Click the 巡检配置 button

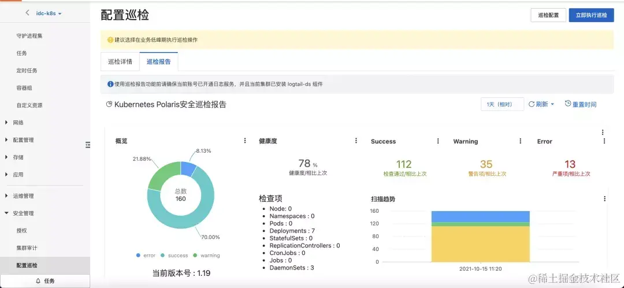tap(548, 15)
